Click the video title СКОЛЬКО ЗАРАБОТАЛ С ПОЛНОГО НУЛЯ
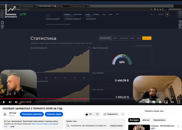This screenshot has width=182, height=130. 32,108
